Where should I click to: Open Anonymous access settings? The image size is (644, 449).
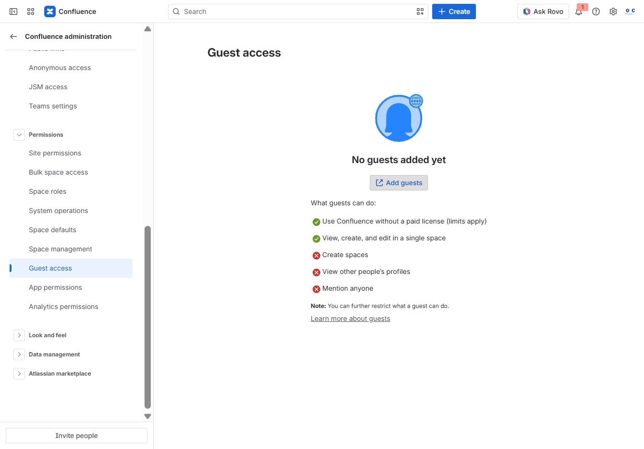pos(71,68)
